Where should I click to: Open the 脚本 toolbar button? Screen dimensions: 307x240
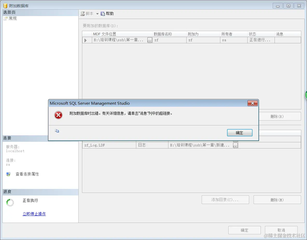(87, 14)
